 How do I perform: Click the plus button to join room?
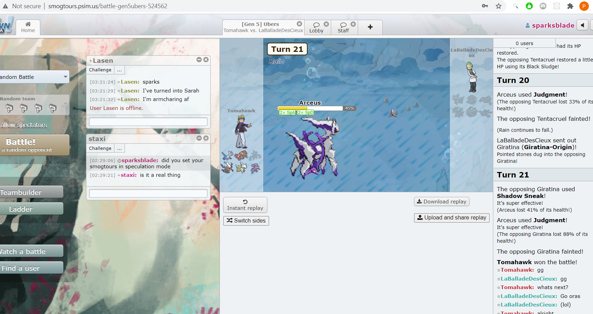point(370,27)
